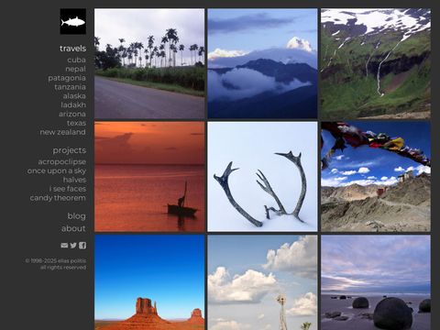Open the once upon a sky project
The height and width of the screenshot is (330, 440).
[x=57, y=170]
